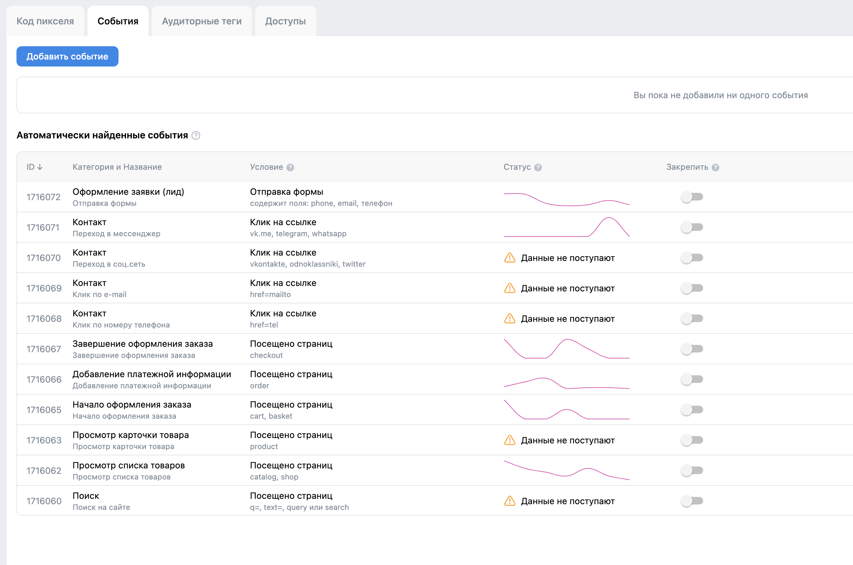Click the Статус column help icon
This screenshot has height=565, width=853.
[538, 168]
